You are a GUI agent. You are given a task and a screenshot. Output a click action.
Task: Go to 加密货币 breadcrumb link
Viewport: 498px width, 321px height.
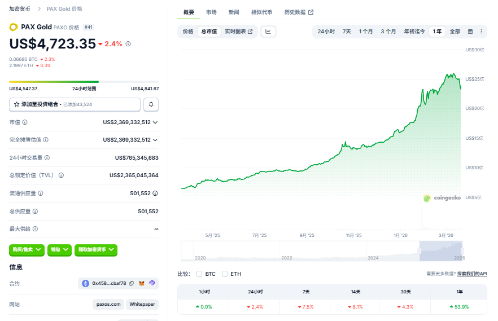point(20,9)
